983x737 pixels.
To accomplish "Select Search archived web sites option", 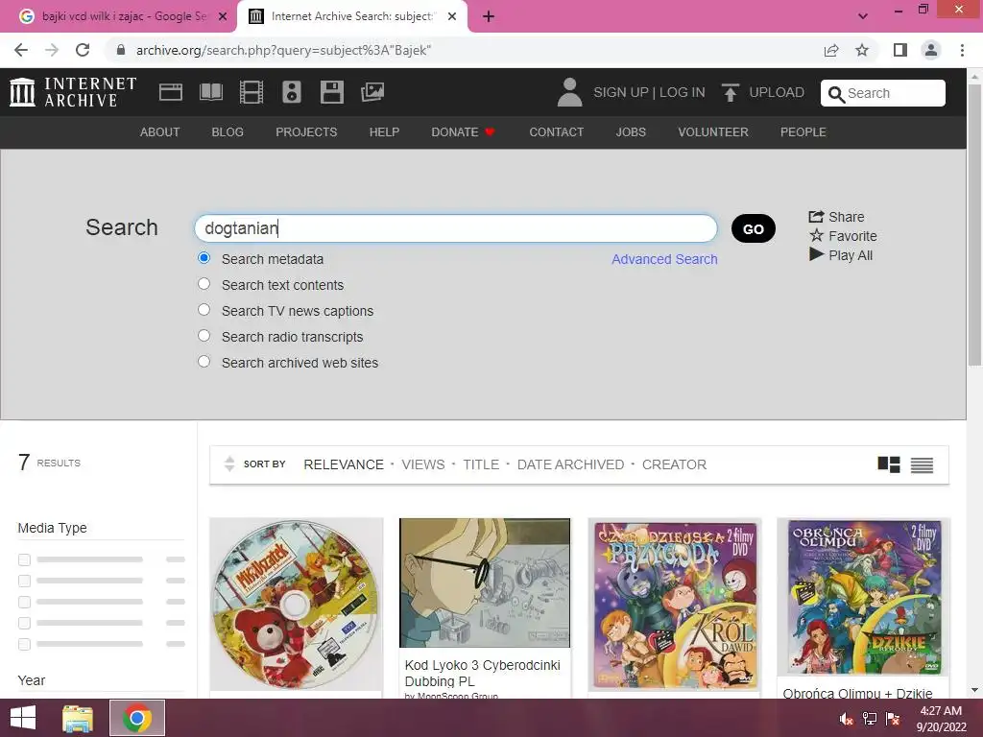I will point(204,362).
